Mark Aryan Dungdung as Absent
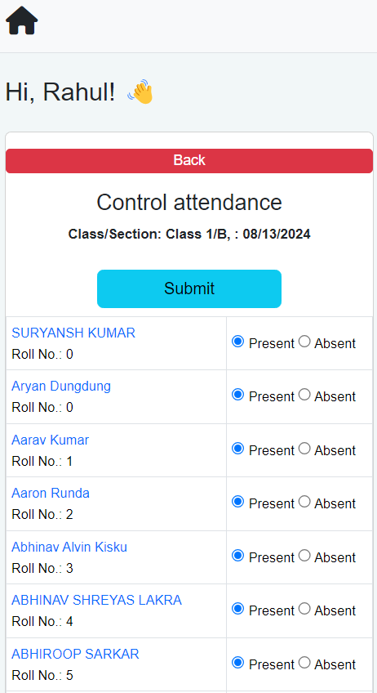 [304, 394]
